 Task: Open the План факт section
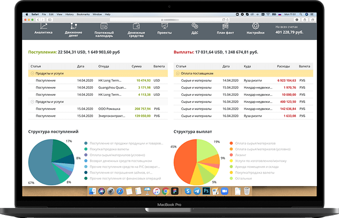click(225, 26)
